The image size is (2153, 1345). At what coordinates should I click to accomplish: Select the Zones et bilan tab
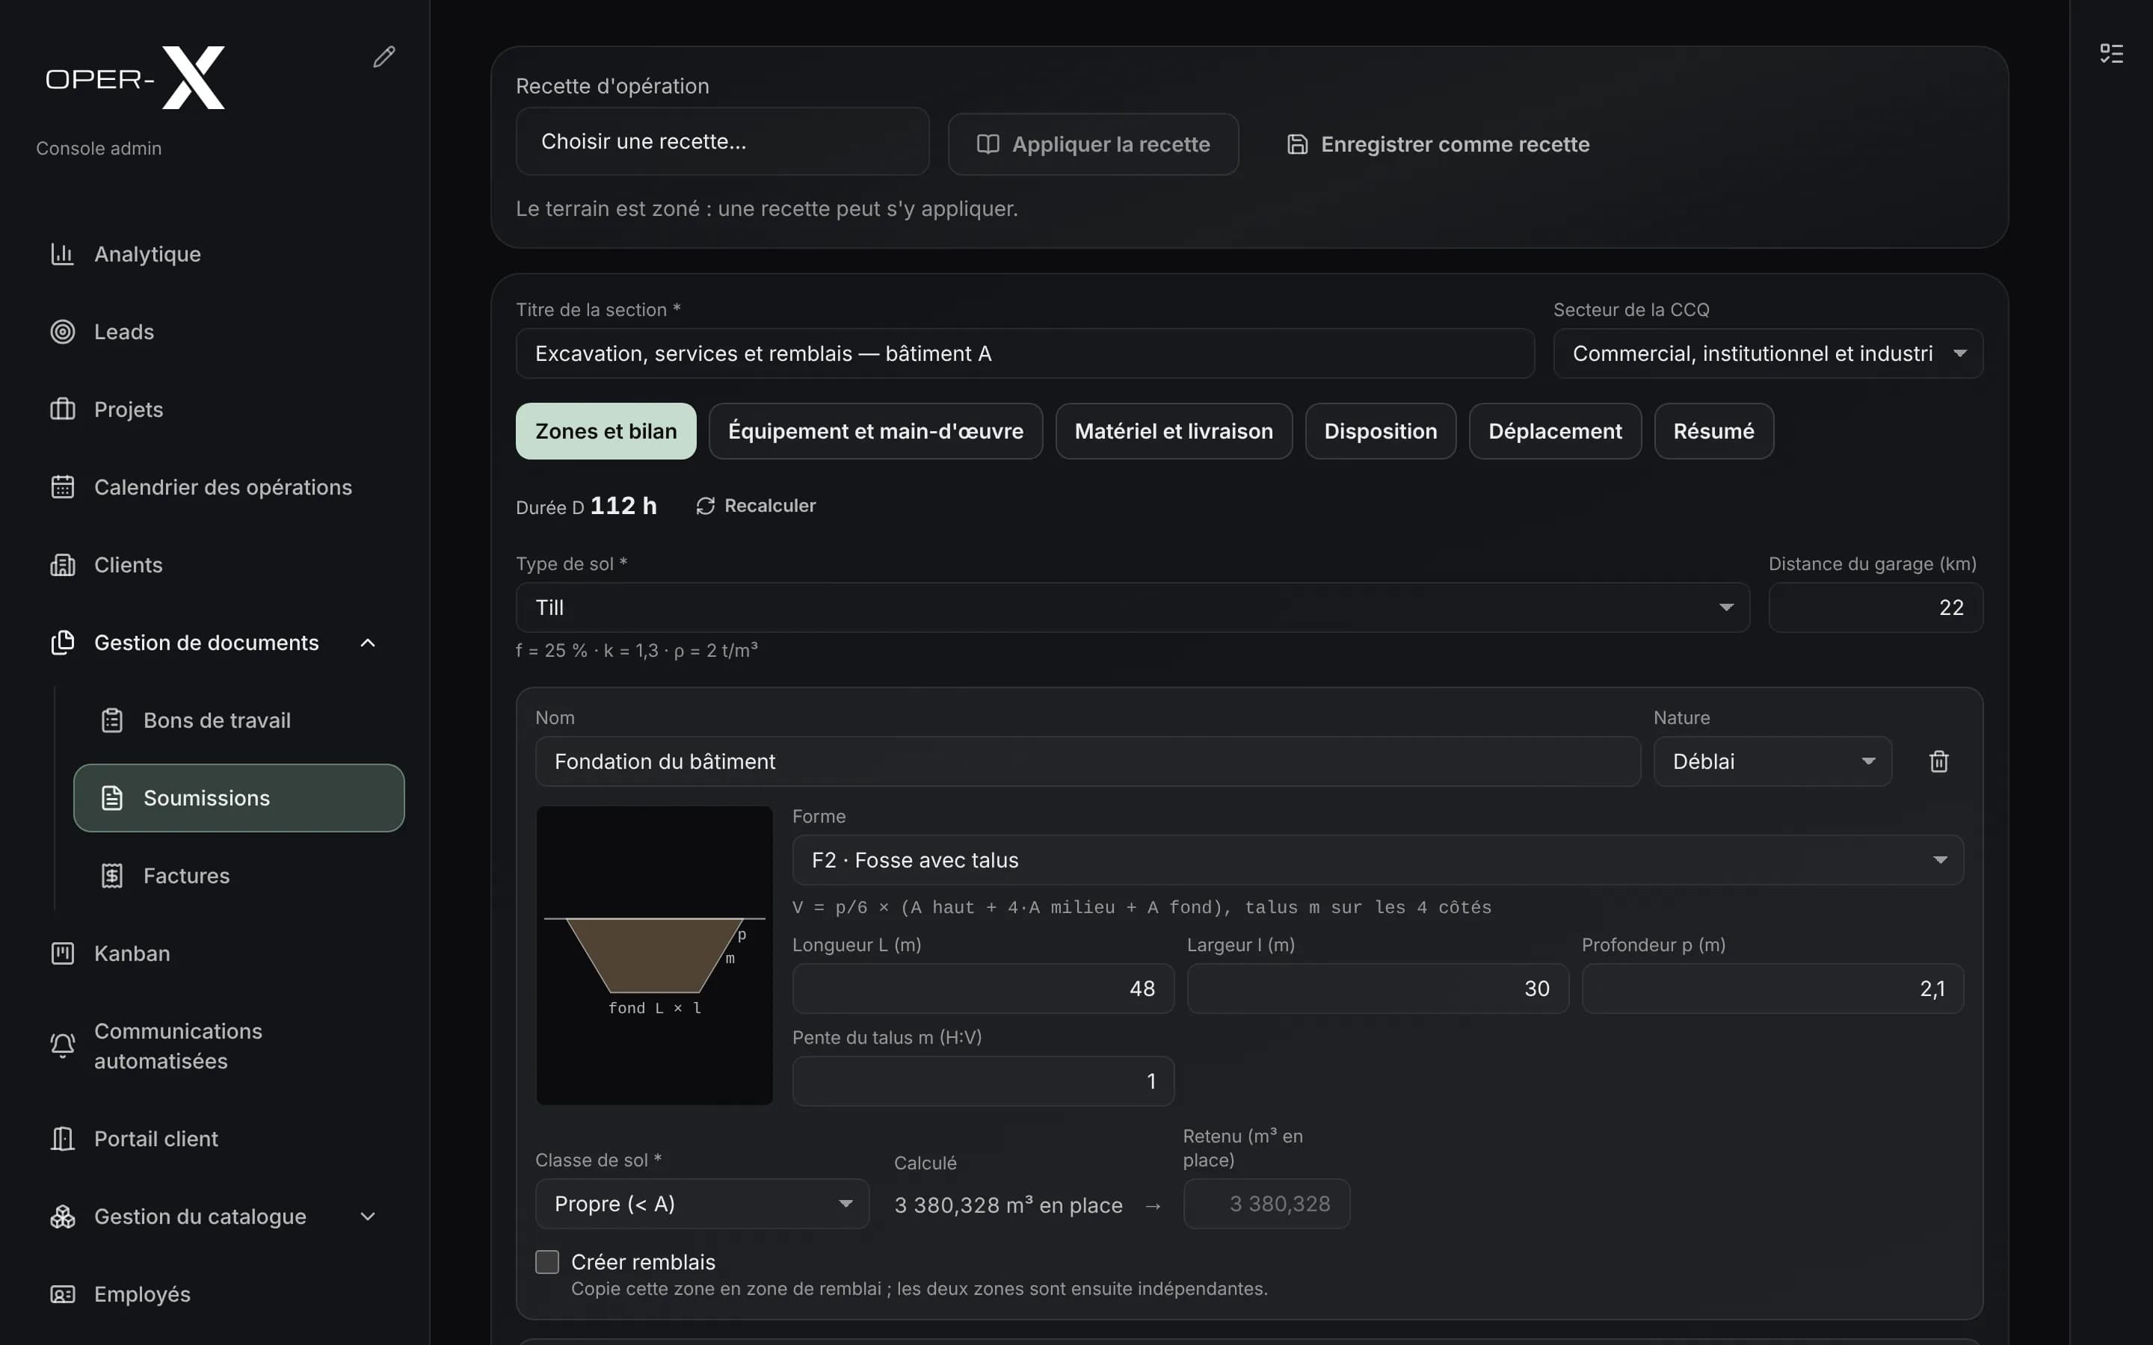pos(606,431)
